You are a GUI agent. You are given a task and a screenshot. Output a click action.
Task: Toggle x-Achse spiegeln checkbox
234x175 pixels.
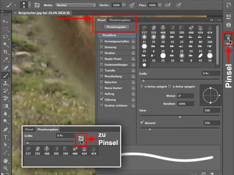pyautogui.click(x=142, y=86)
